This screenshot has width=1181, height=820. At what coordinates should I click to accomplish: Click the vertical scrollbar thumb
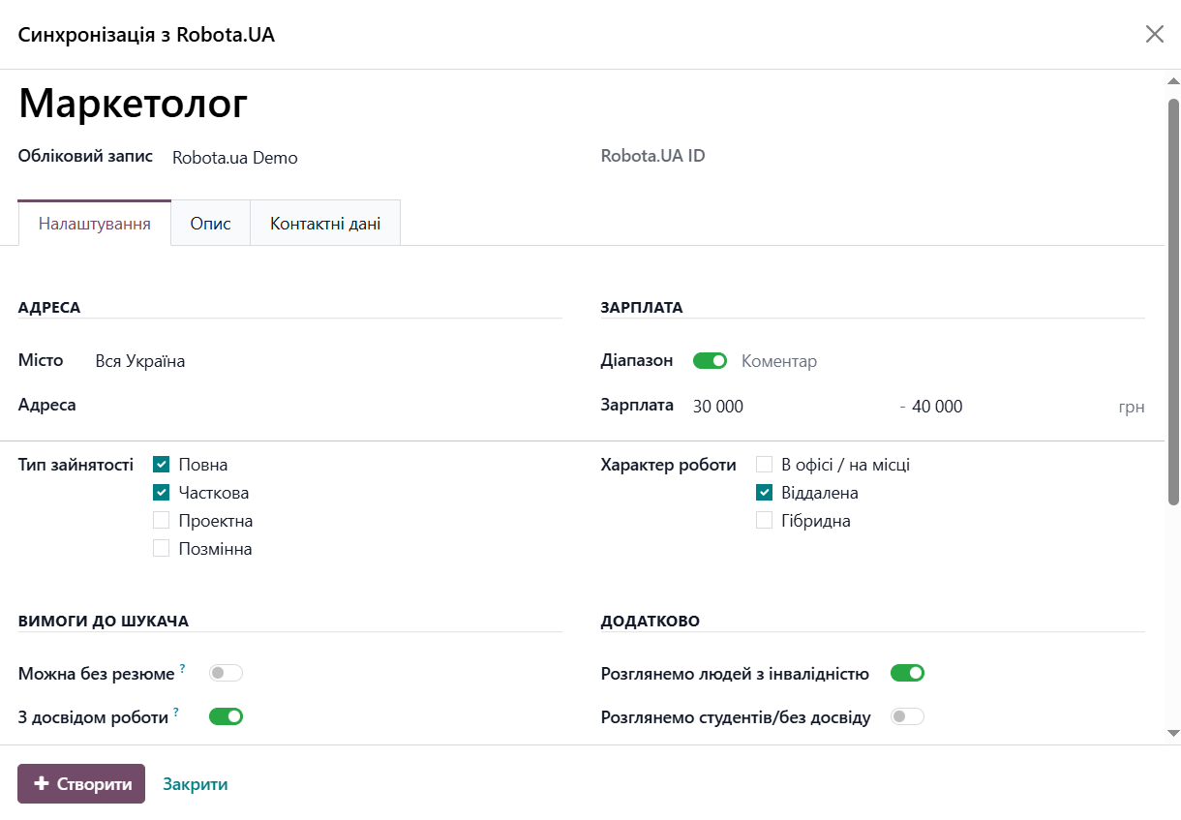point(1173,300)
